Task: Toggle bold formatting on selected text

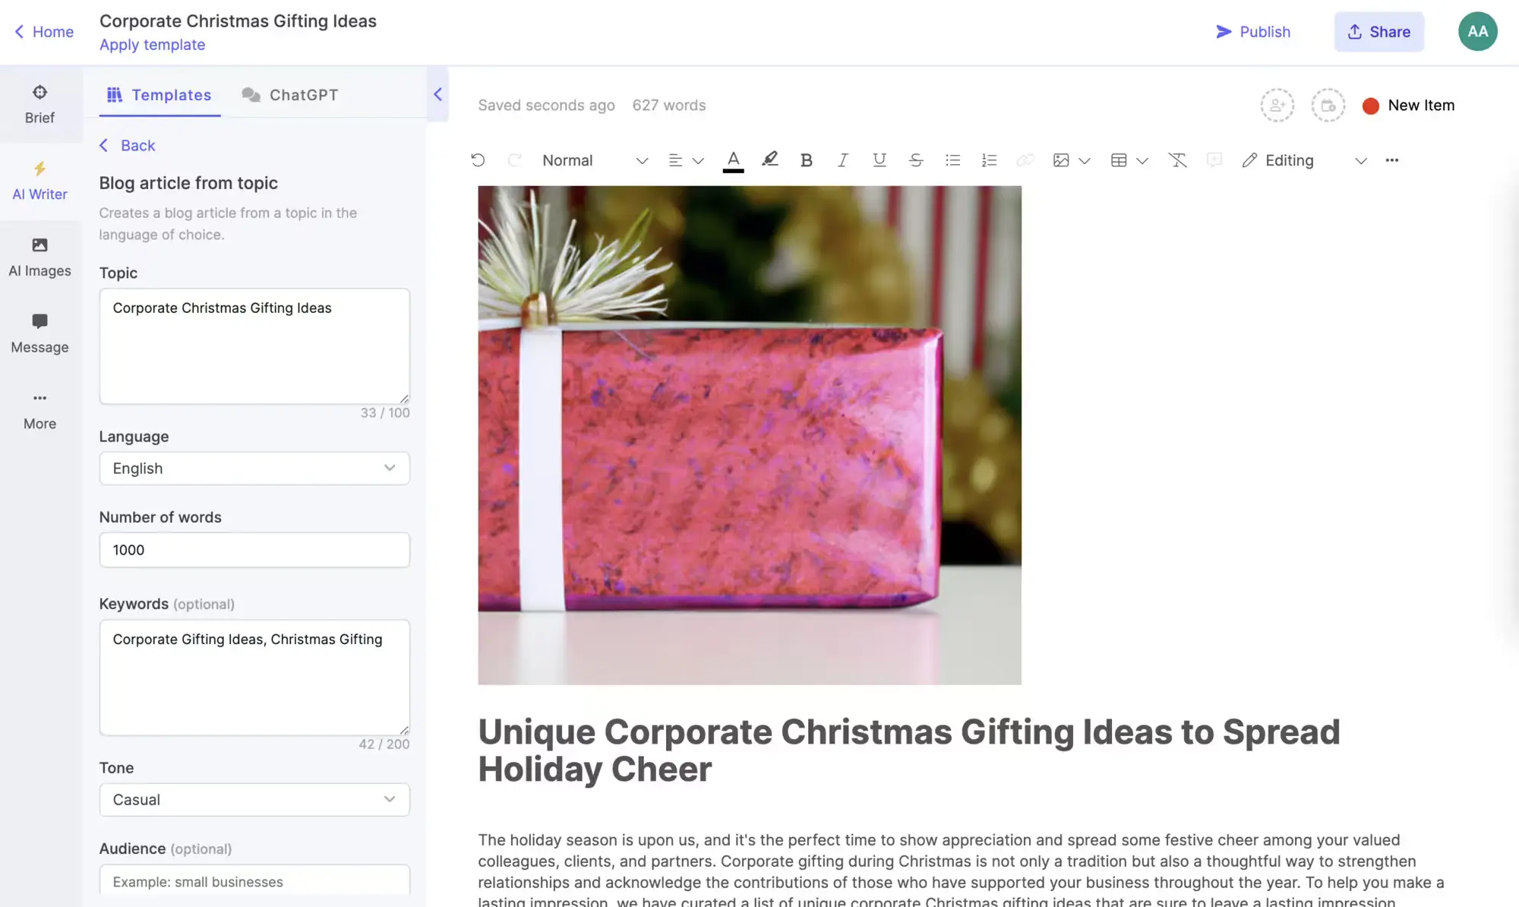Action: (x=806, y=160)
